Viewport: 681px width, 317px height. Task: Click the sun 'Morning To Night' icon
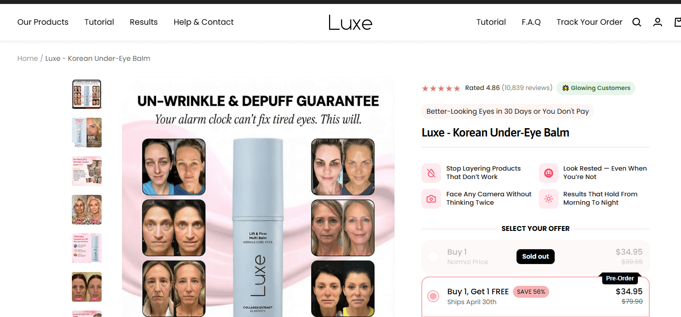click(548, 199)
